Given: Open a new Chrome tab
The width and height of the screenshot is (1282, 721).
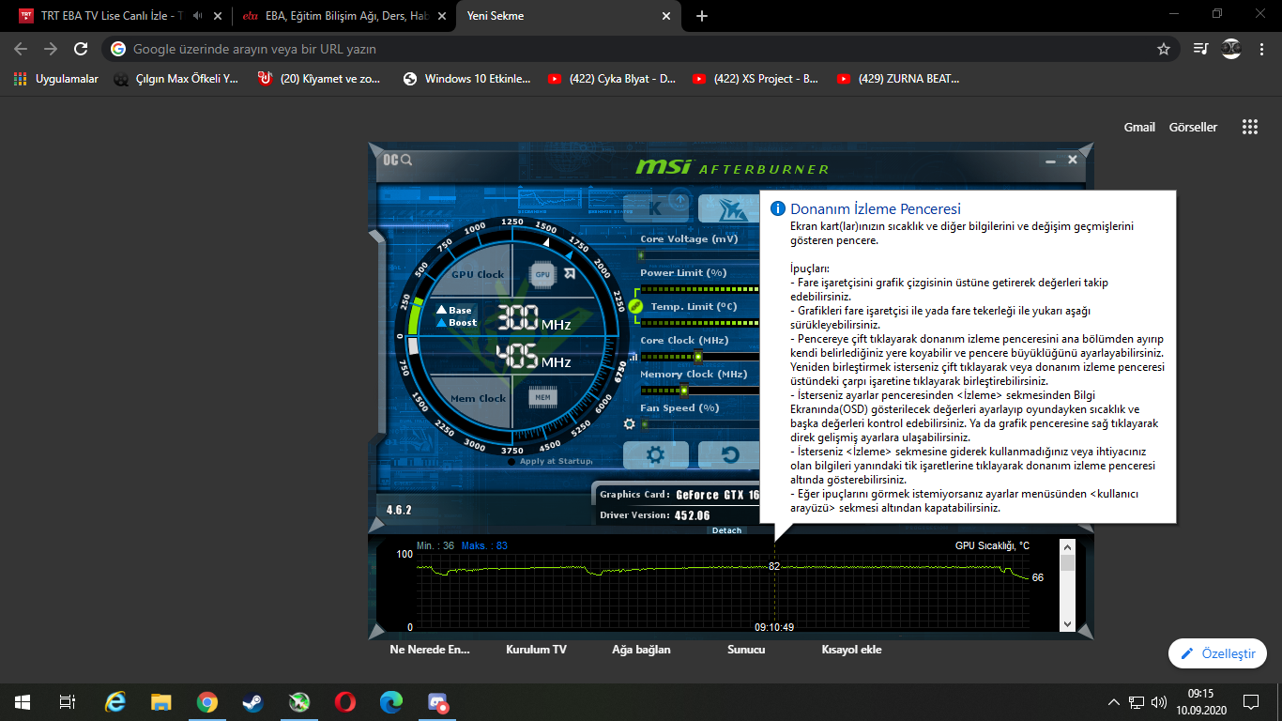Looking at the screenshot, I should [x=702, y=16].
